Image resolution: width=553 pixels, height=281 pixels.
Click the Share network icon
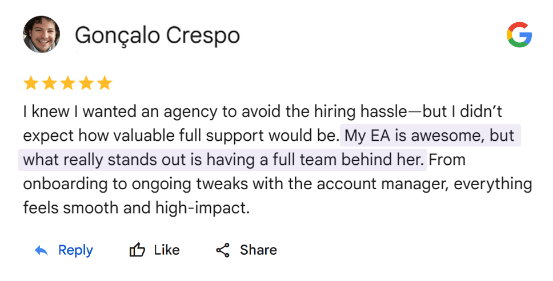(223, 250)
